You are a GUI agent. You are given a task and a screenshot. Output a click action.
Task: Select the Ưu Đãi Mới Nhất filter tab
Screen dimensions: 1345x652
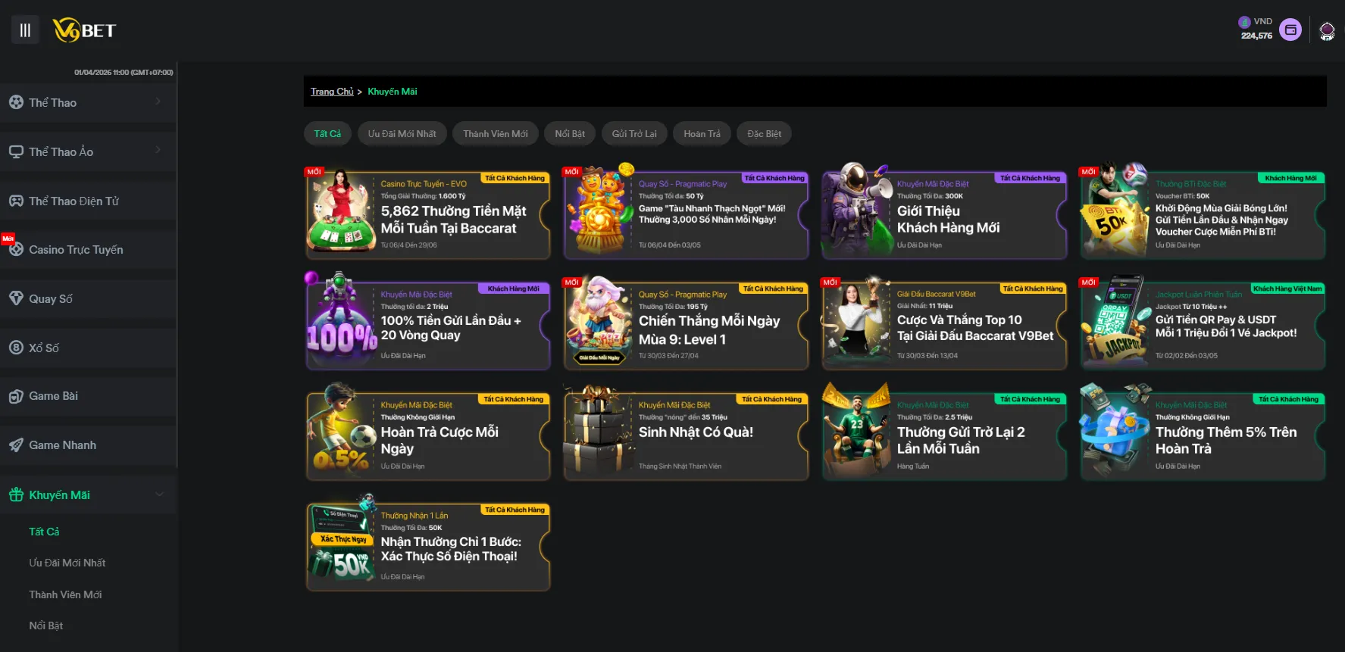(402, 134)
